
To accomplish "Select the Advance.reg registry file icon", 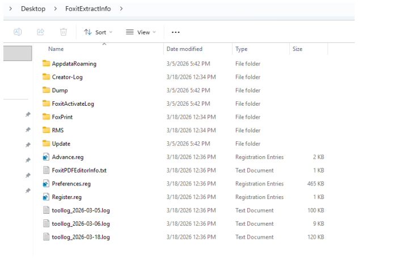I will coord(46,157).
